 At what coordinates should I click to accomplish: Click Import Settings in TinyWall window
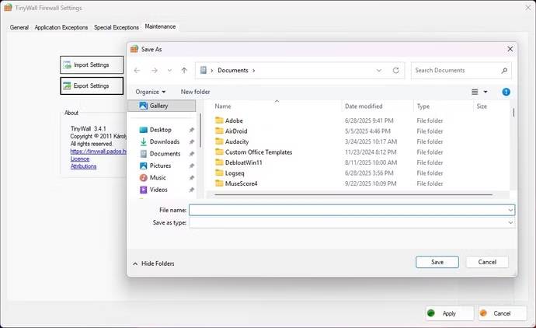click(92, 65)
